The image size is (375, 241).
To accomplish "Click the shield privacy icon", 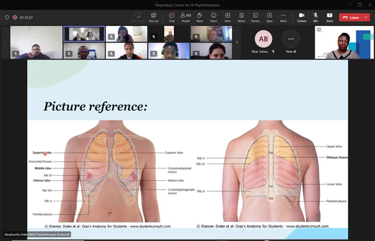I will click(x=7, y=17).
